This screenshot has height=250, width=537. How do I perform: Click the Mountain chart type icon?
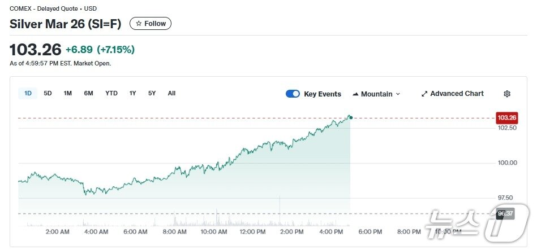[355, 94]
